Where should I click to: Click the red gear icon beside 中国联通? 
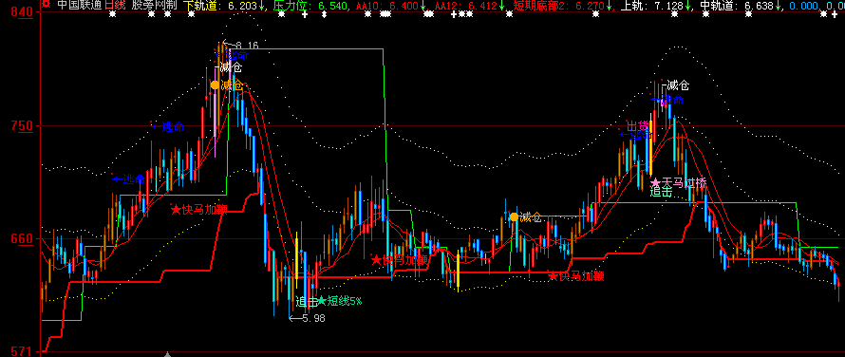click(46, 5)
